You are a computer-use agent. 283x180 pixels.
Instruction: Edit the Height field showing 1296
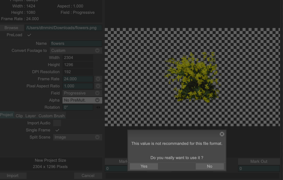(x=78, y=65)
